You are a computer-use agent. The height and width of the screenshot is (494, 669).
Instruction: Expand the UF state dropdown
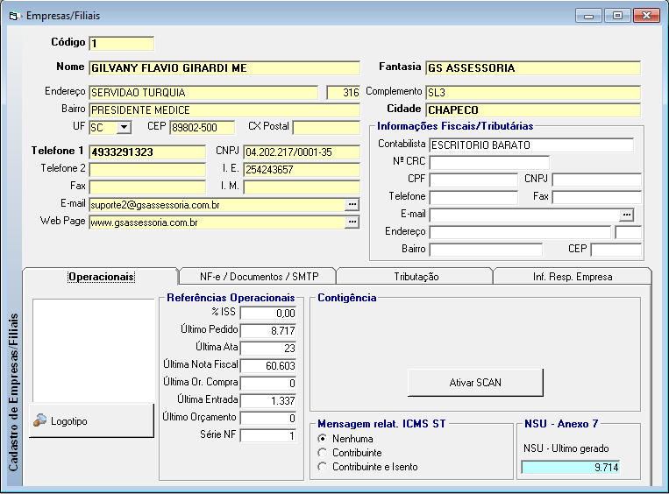124,128
